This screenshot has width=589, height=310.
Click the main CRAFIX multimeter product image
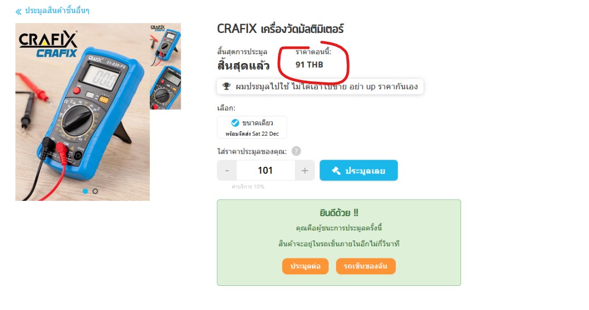click(x=83, y=112)
